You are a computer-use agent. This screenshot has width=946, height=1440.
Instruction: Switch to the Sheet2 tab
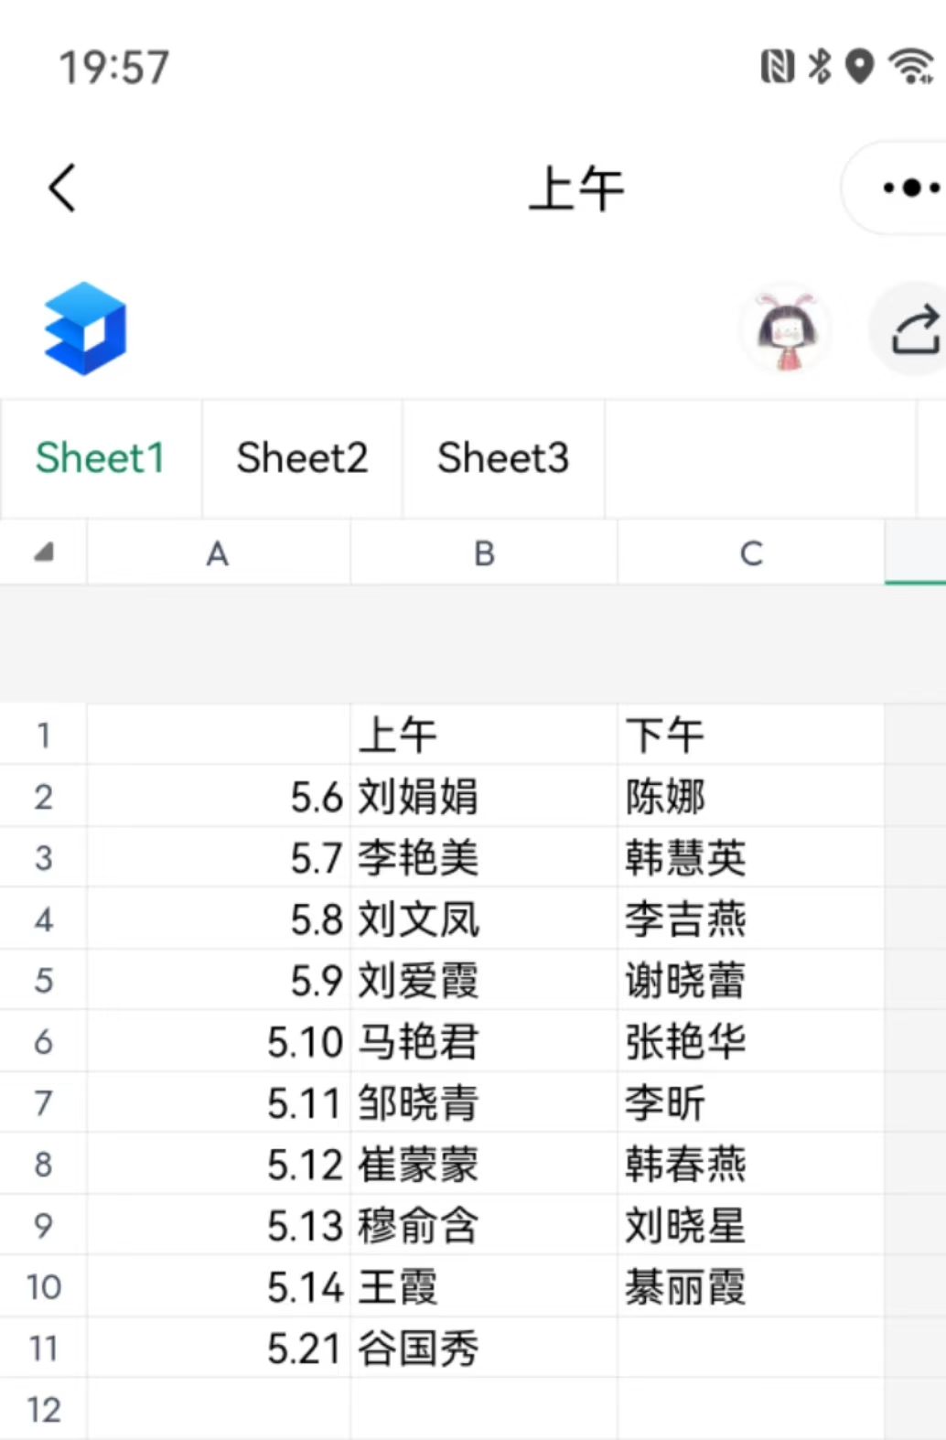coord(302,458)
